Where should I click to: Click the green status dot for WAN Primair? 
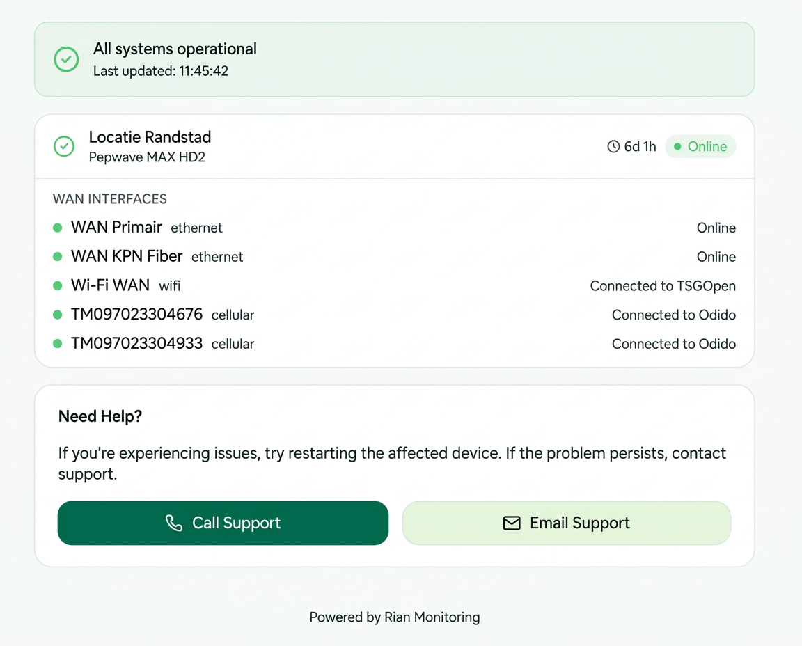tap(58, 228)
